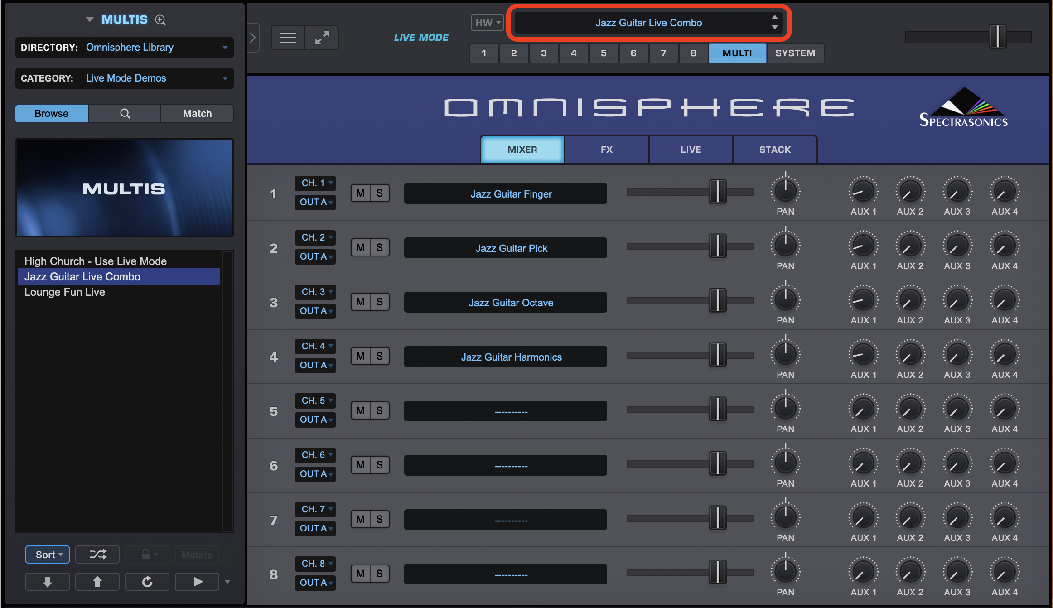Select part button 8
Image resolution: width=1053 pixels, height=608 pixels.
pyautogui.click(x=694, y=53)
